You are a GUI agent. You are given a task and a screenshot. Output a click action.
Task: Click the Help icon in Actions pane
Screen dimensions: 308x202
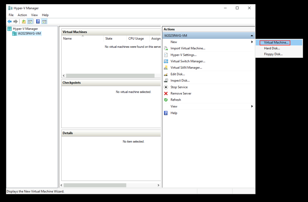166,113
